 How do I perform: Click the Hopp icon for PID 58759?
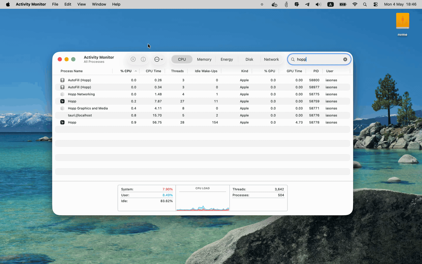(62, 101)
